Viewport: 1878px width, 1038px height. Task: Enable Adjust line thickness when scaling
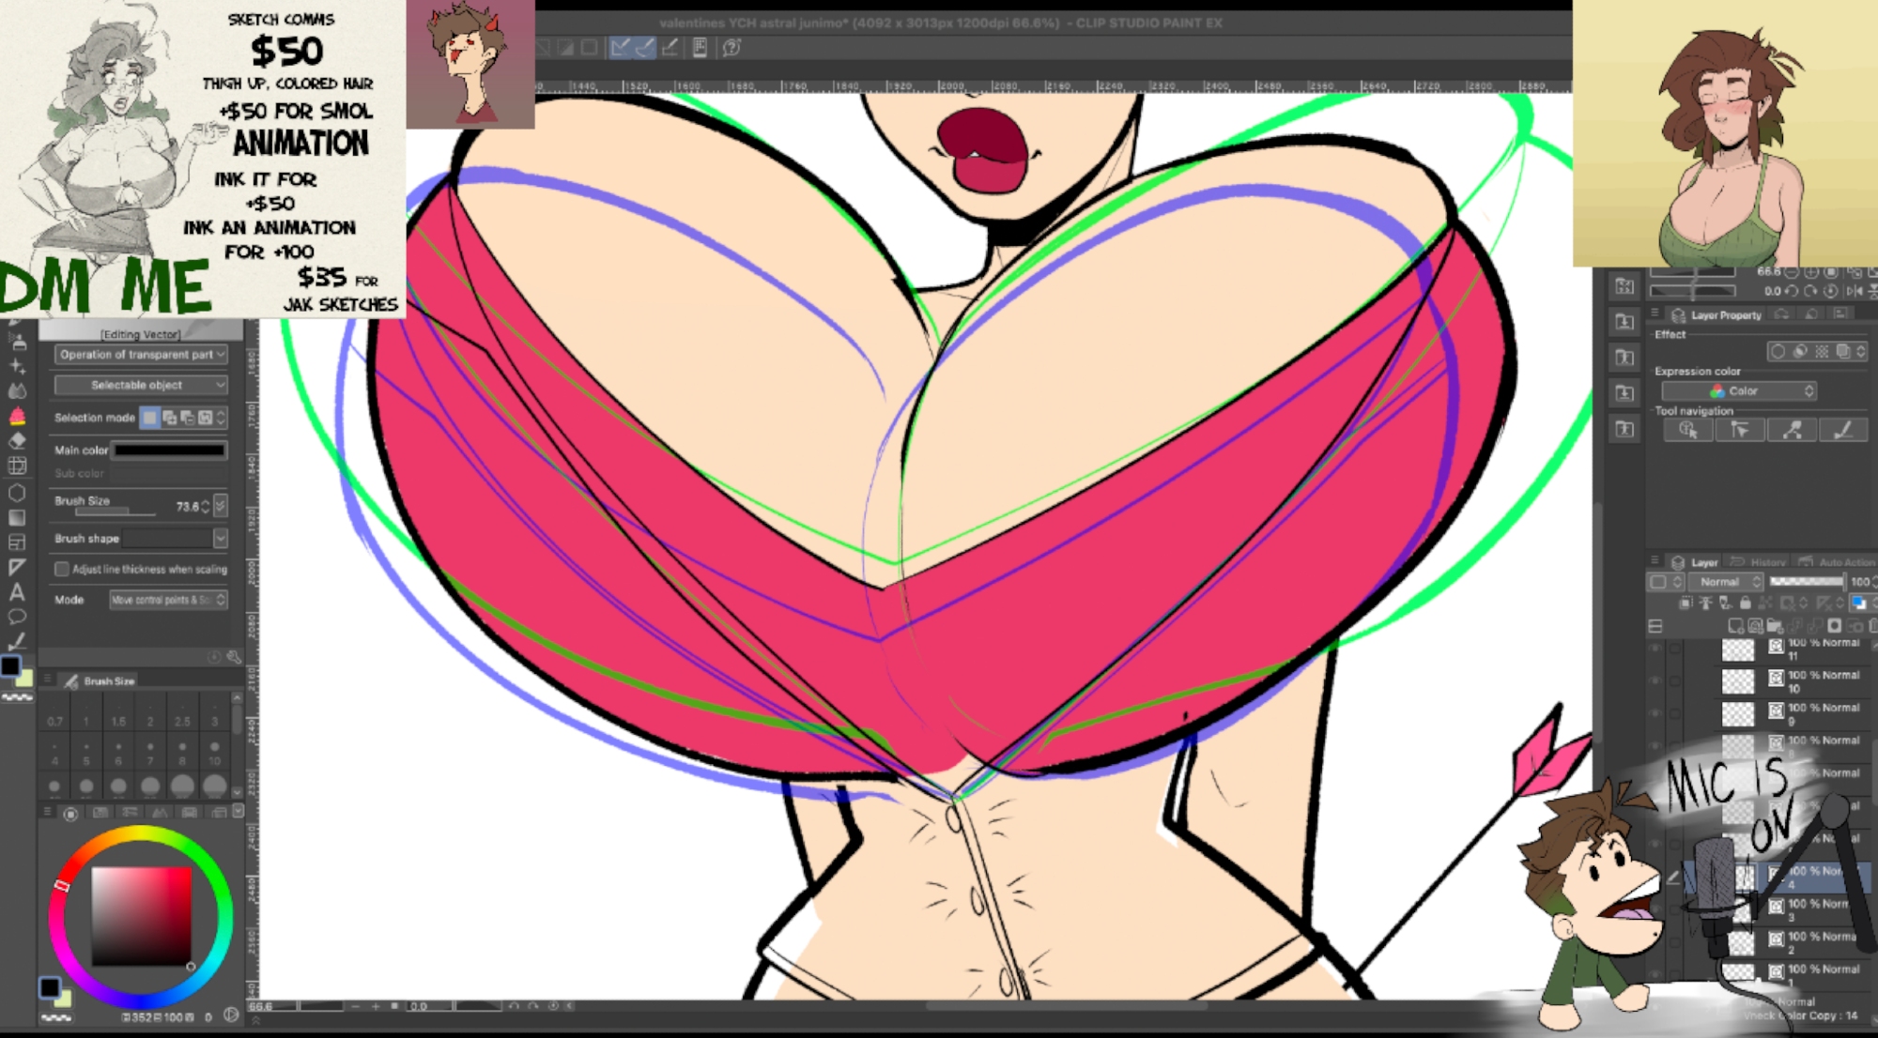point(62,569)
